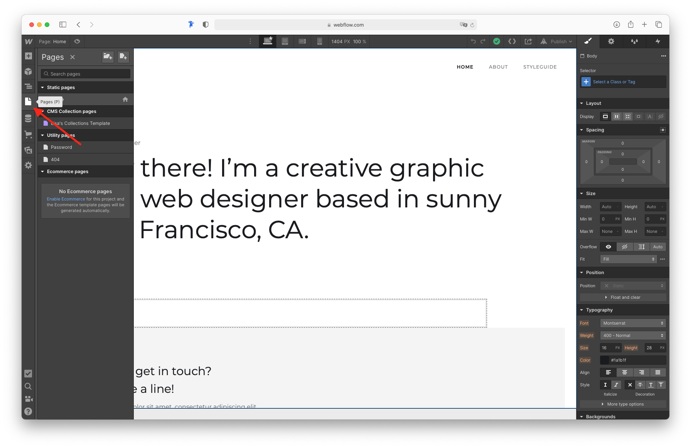Switch to the Style tab in right panel

(588, 41)
